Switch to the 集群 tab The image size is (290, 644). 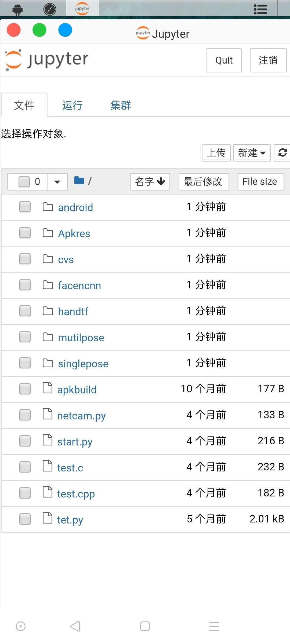tap(121, 105)
